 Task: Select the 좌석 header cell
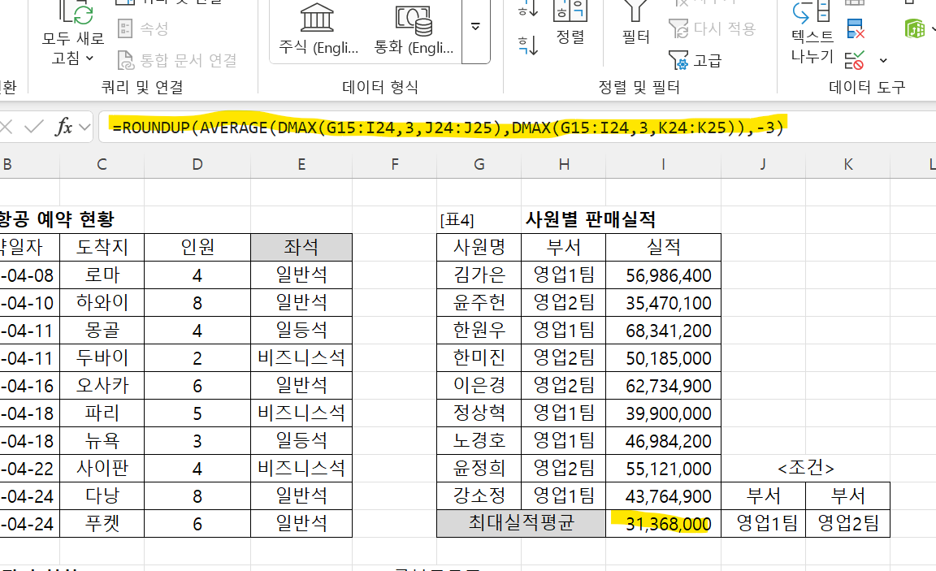click(301, 247)
